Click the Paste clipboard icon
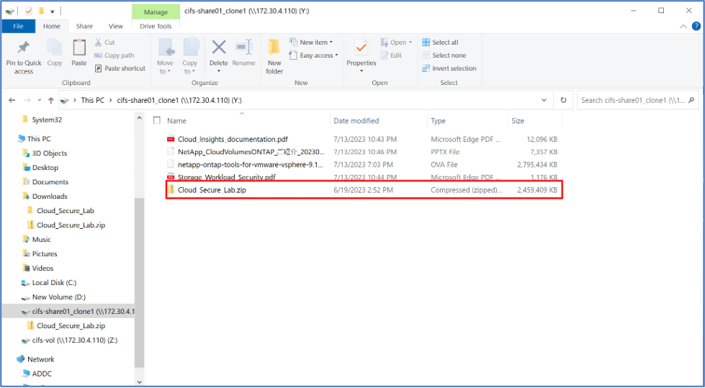Screen dimensions: 705x388 [79, 48]
